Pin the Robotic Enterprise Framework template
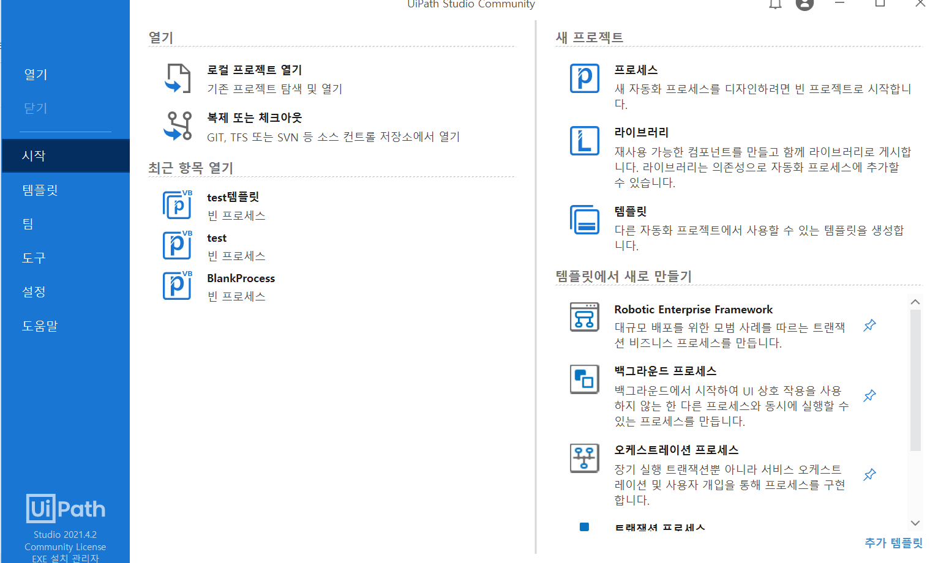The image size is (930, 563). [869, 326]
